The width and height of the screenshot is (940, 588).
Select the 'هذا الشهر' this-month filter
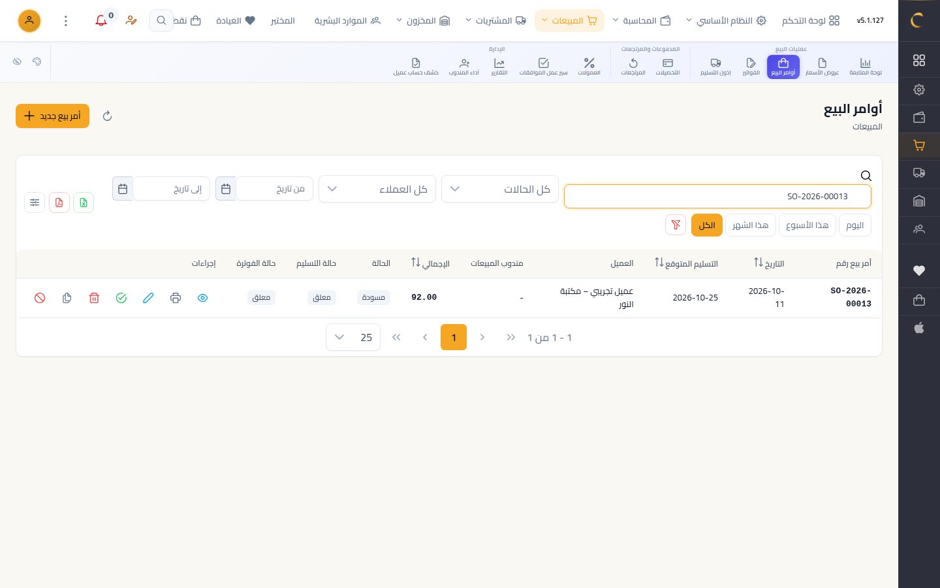[x=750, y=225]
